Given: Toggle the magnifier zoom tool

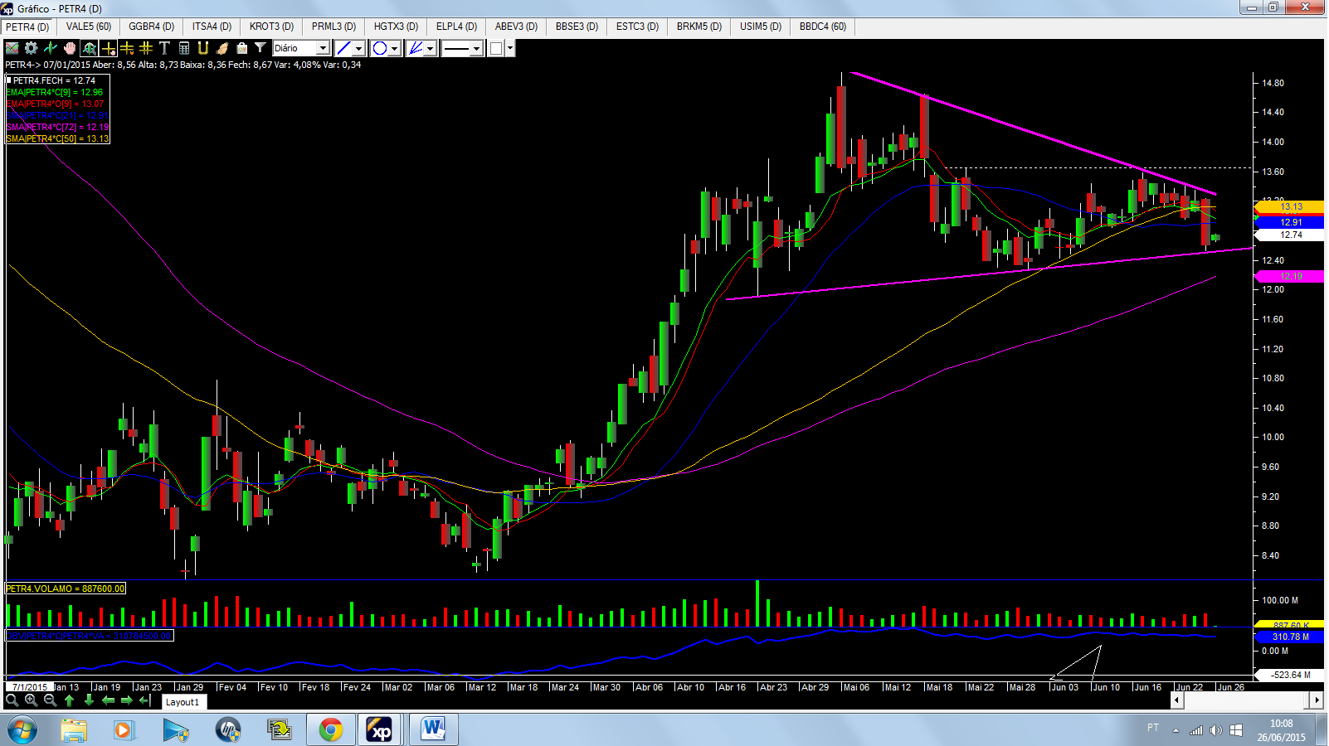Looking at the screenshot, I should 89,48.
